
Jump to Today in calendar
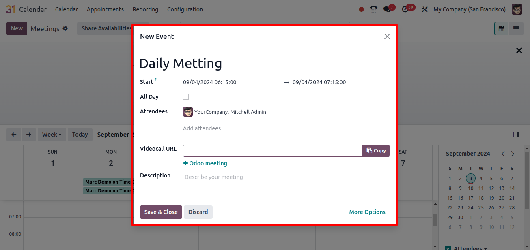(80, 135)
